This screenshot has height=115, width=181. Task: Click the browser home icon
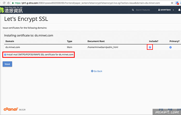9,3
